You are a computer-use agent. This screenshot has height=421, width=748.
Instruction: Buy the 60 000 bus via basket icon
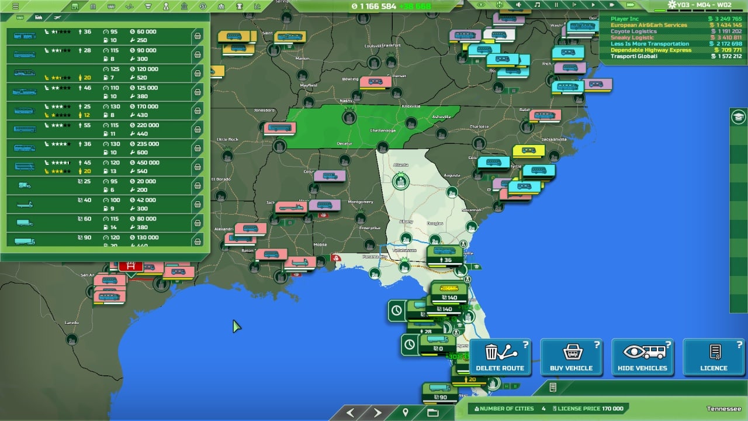click(x=198, y=36)
